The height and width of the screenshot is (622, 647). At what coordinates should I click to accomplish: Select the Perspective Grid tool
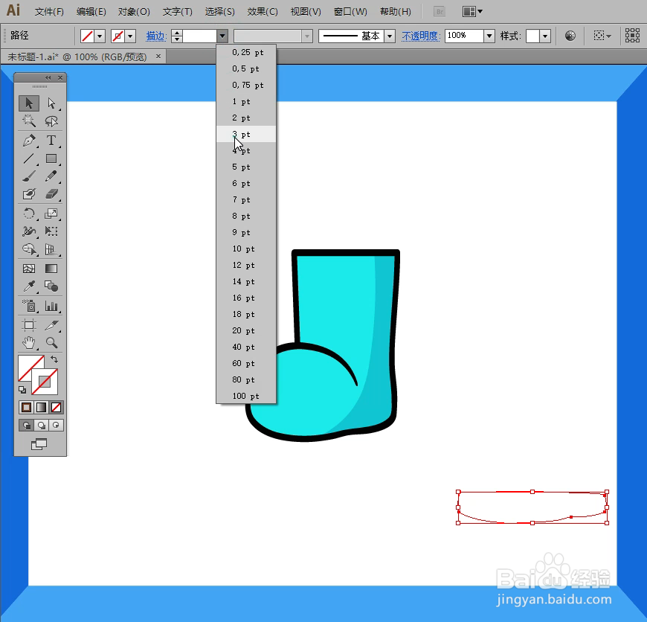tap(51, 249)
